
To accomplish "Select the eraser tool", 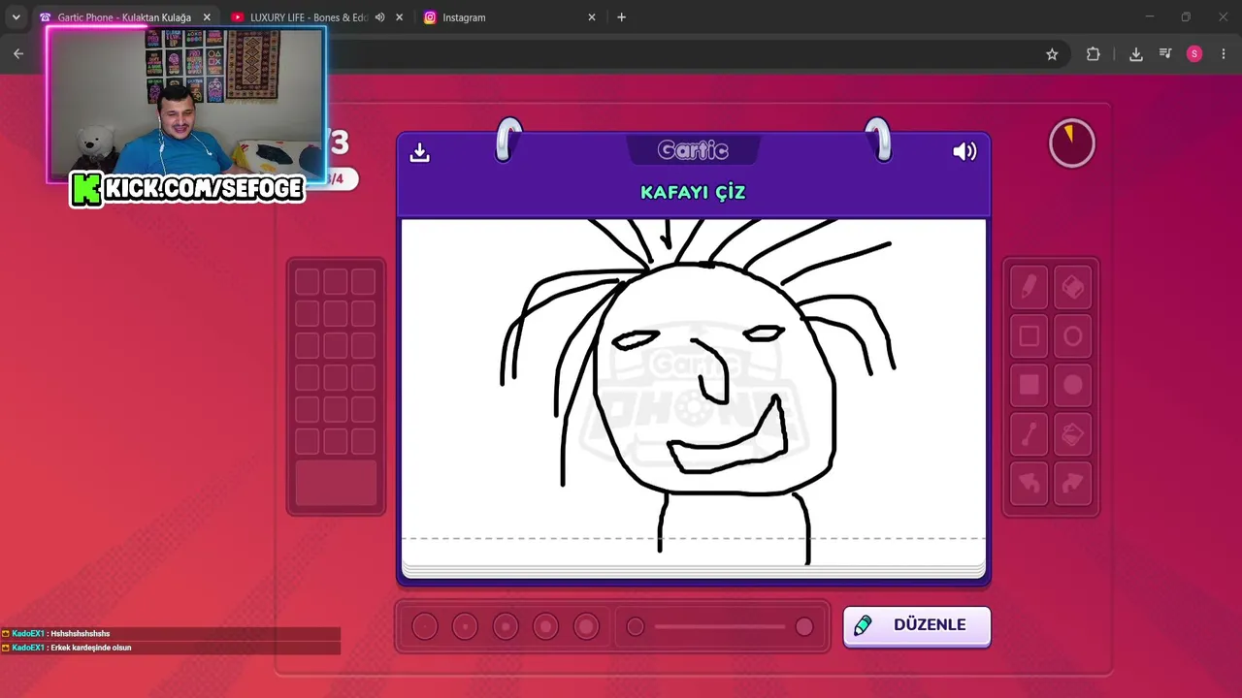I will point(1072,287).
